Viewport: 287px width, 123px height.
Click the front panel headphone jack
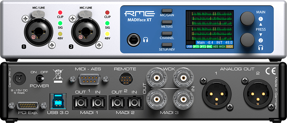pos(134,40)
